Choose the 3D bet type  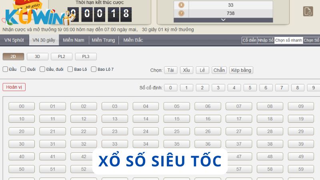click(38, 56)
